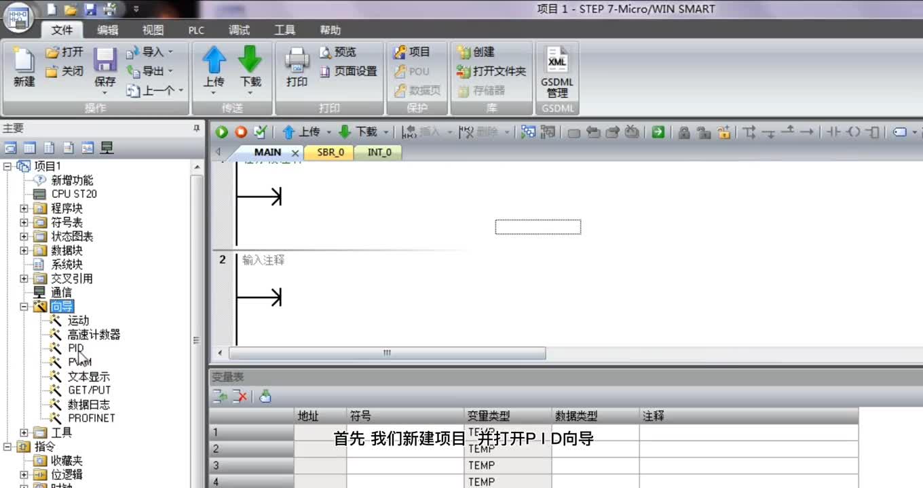Viewport: 923px width, 488px height.
Task: Expand the 程序块 tree node
Action: [x=24, y=208]
